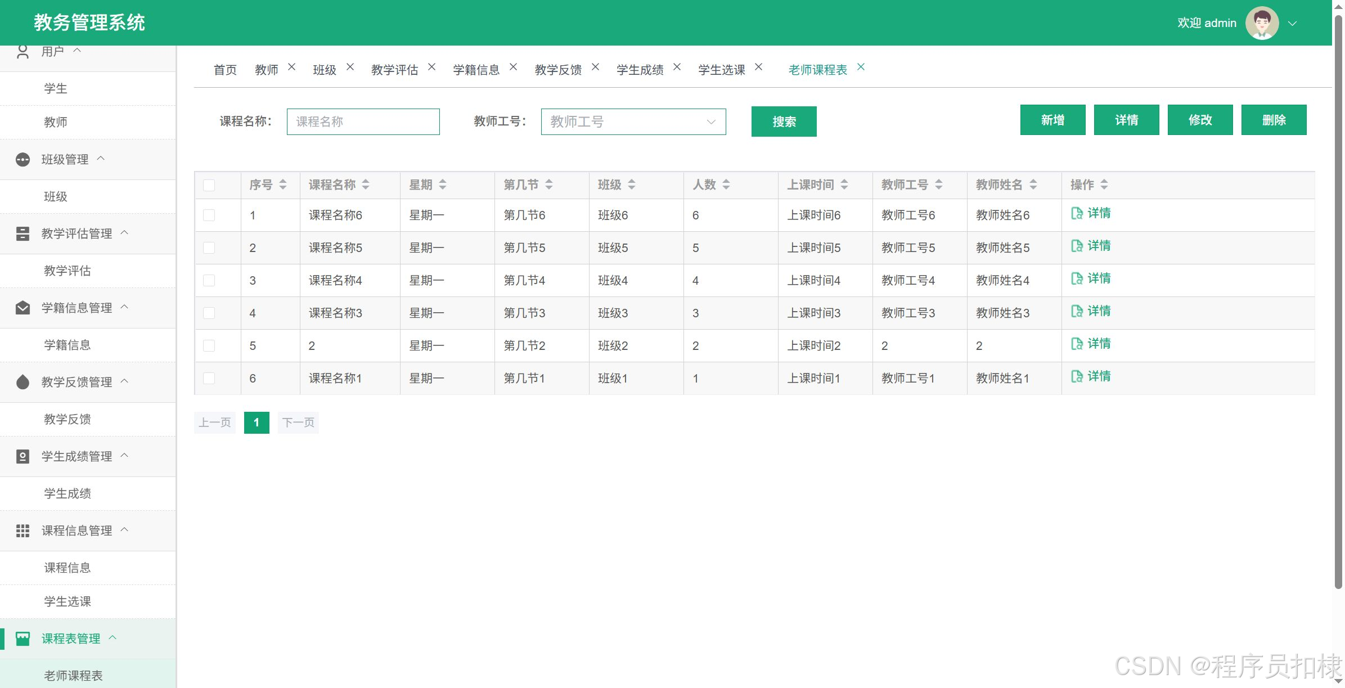Switch to the 学生成绩 tab

coord(640,70)
